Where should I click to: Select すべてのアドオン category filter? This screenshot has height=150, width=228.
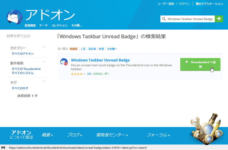click(x=23, y=54)
